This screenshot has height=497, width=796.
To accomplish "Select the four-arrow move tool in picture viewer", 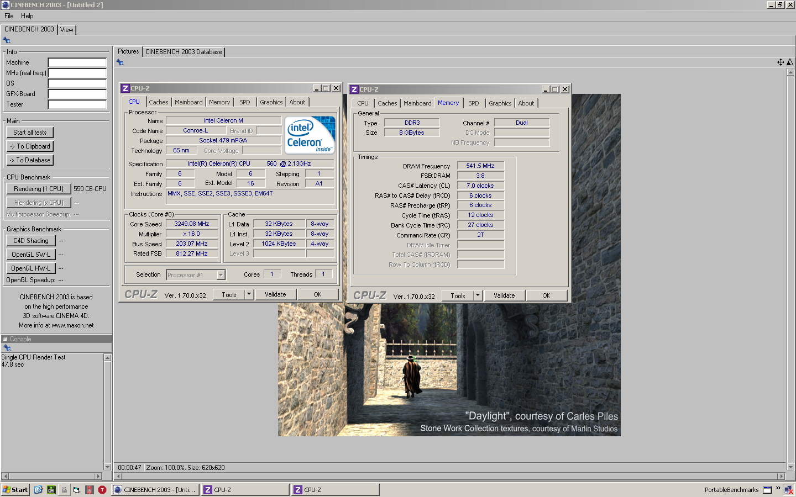I will [781, 62].
